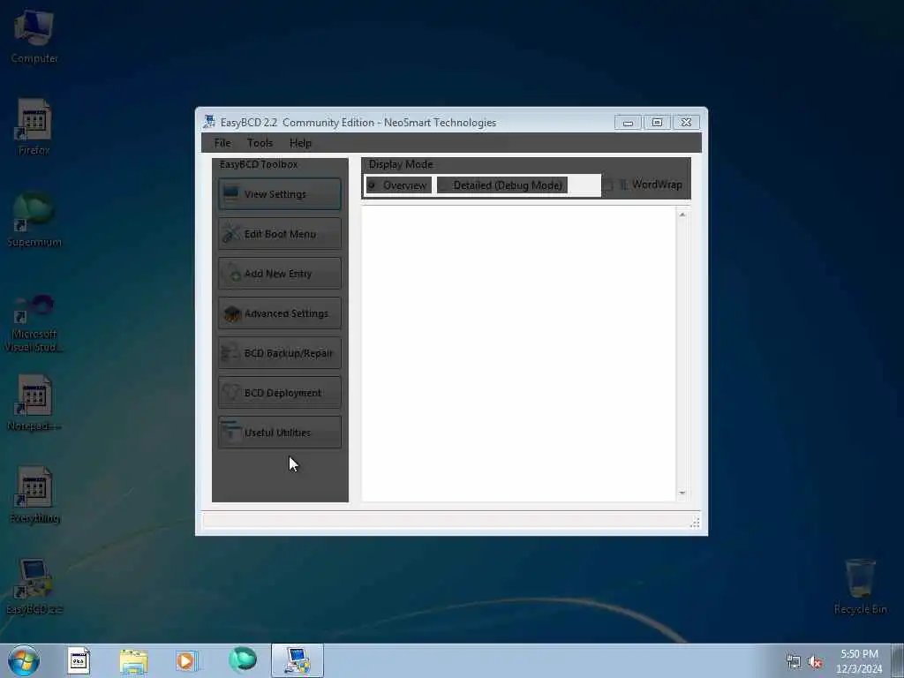904x678 pixels.
Task: Select the Supermium desktop shortcut
Action: point(34,220)
